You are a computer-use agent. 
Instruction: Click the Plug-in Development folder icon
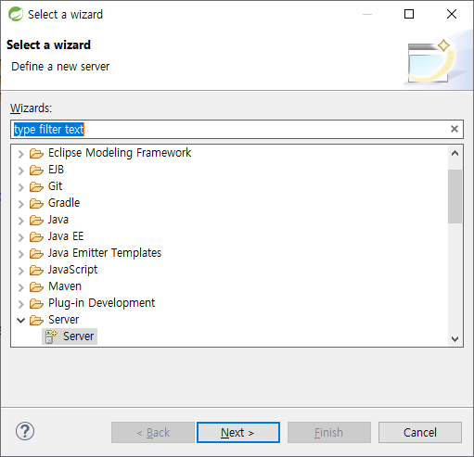[36, 303]
